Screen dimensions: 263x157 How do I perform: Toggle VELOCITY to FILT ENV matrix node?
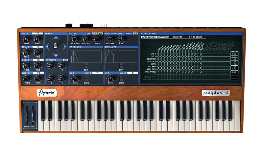click(179, 61)
